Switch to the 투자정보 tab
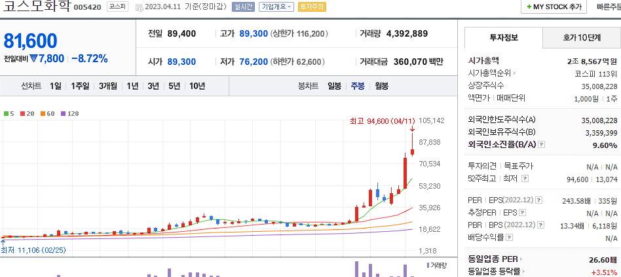Image resolution: width=621 pixels, height=277 pixels. 503,37
